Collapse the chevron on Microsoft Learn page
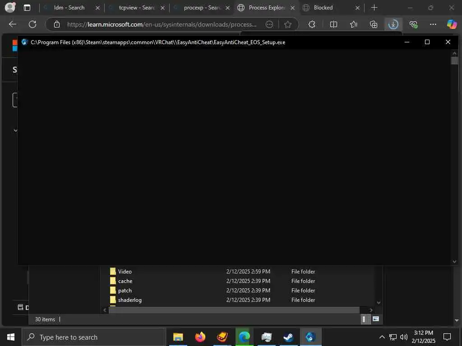The height and width of the screenshot is (346, 462). click(15, 130)
